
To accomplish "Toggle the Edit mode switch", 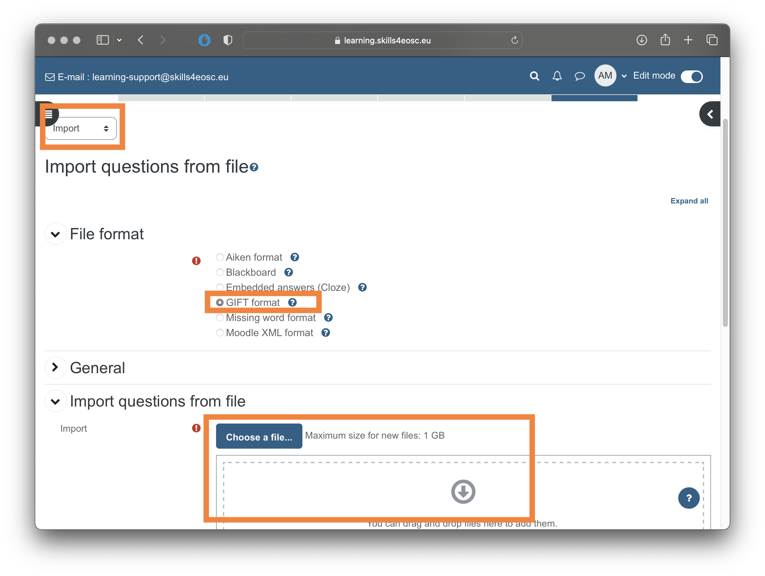I will 692,76.
